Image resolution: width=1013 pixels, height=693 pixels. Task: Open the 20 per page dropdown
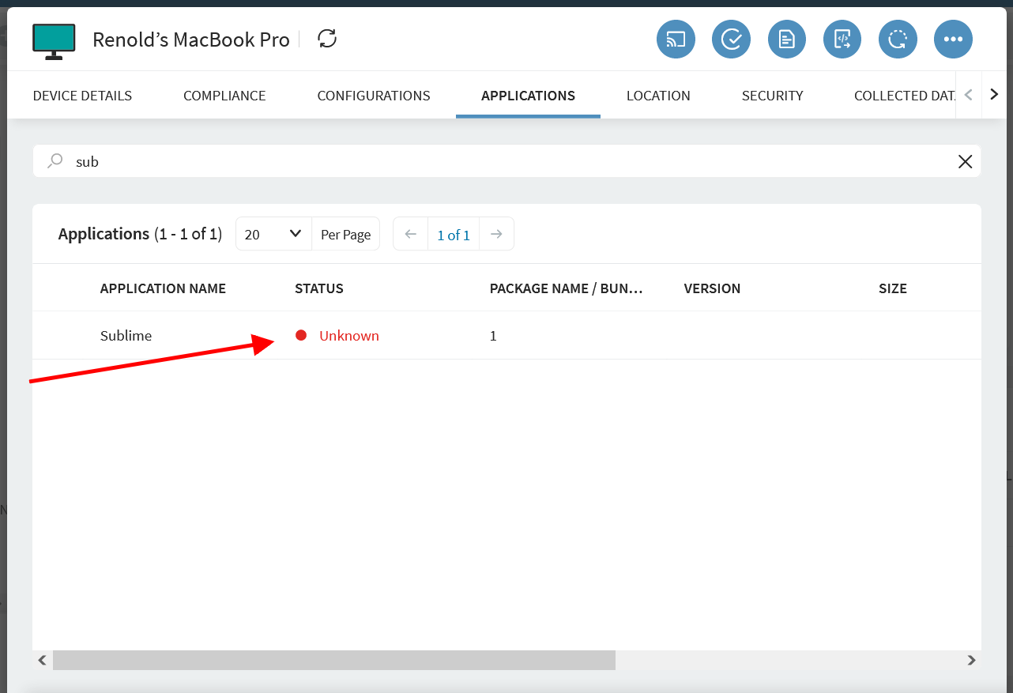[273, 234]
